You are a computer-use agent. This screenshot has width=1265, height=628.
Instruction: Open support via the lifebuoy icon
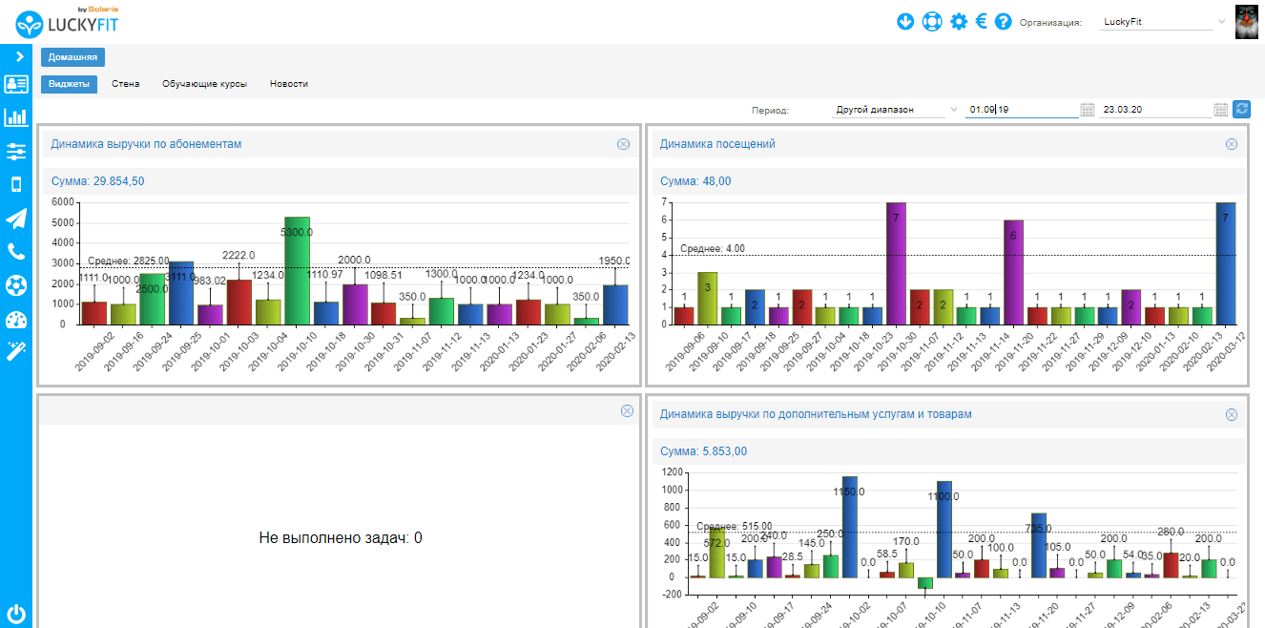(x=932, y=21)
